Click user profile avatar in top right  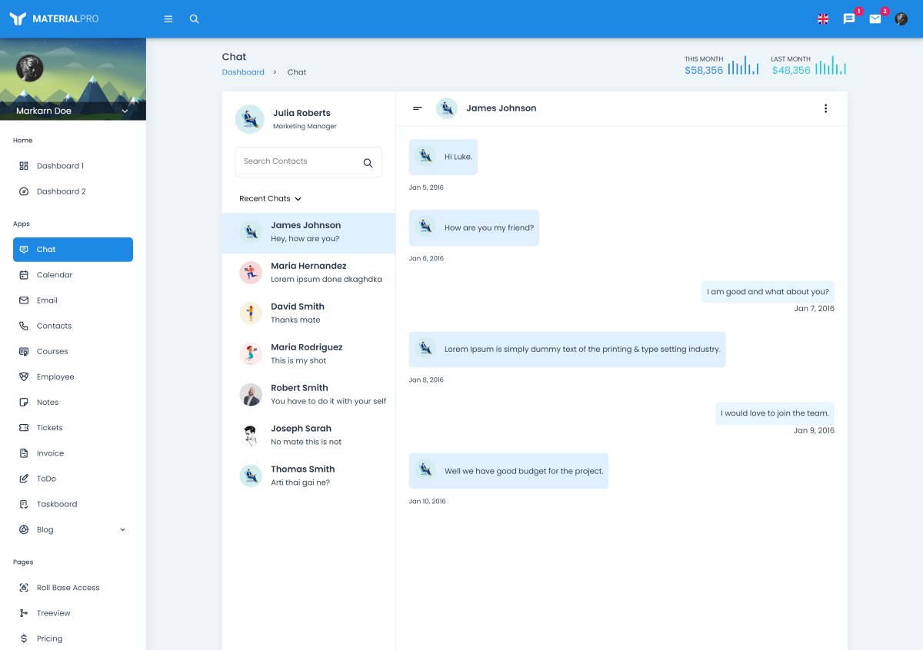click(x=901, y=19)
